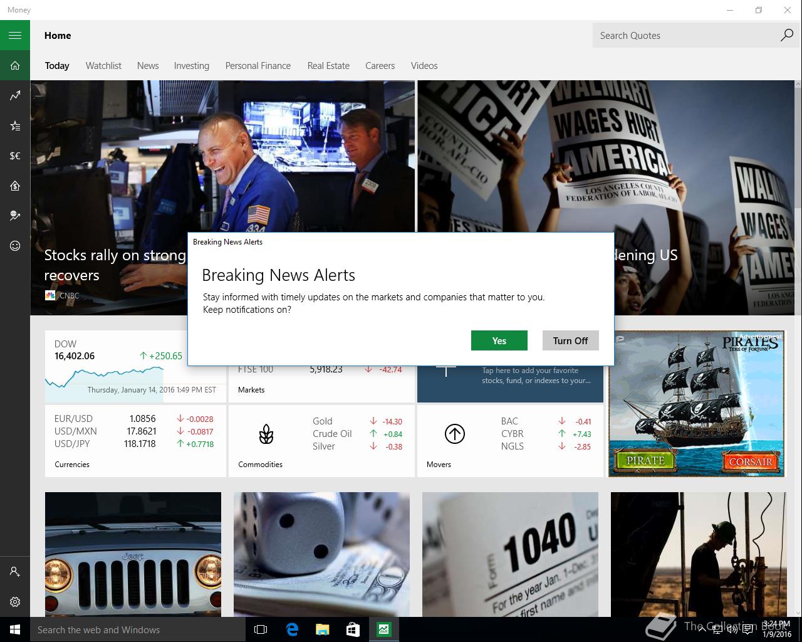The width and height of the screenshot is (802, 642).
Task: Click the PIRATE button in advertisement
Action: click(645, 461)
